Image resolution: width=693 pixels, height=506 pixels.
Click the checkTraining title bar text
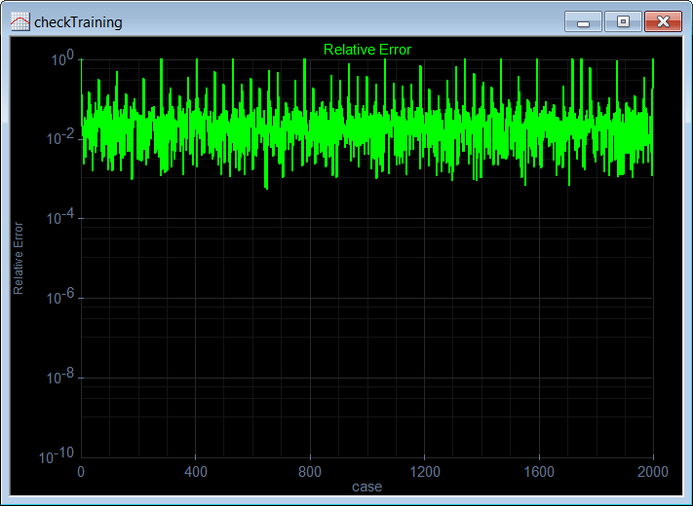[78, 22]
